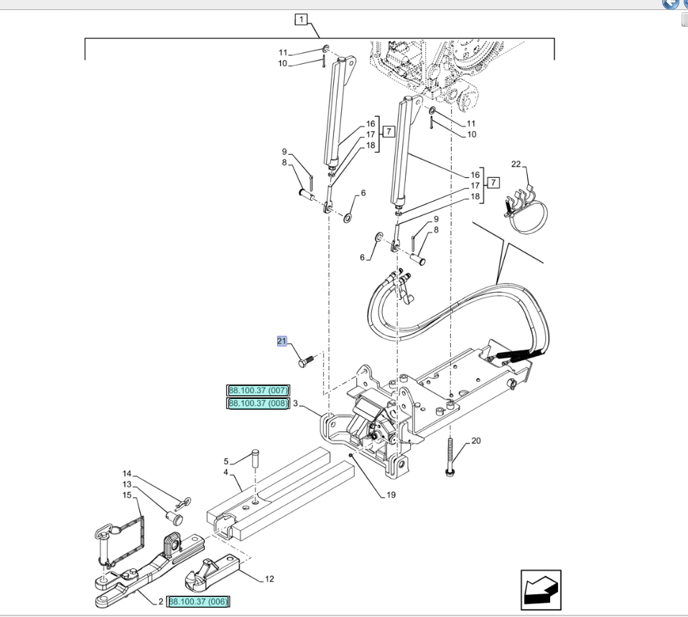Click the hose clamp drawing for part 22
Viewport: 688px width, 617px height.
click(x=526, y=210)
